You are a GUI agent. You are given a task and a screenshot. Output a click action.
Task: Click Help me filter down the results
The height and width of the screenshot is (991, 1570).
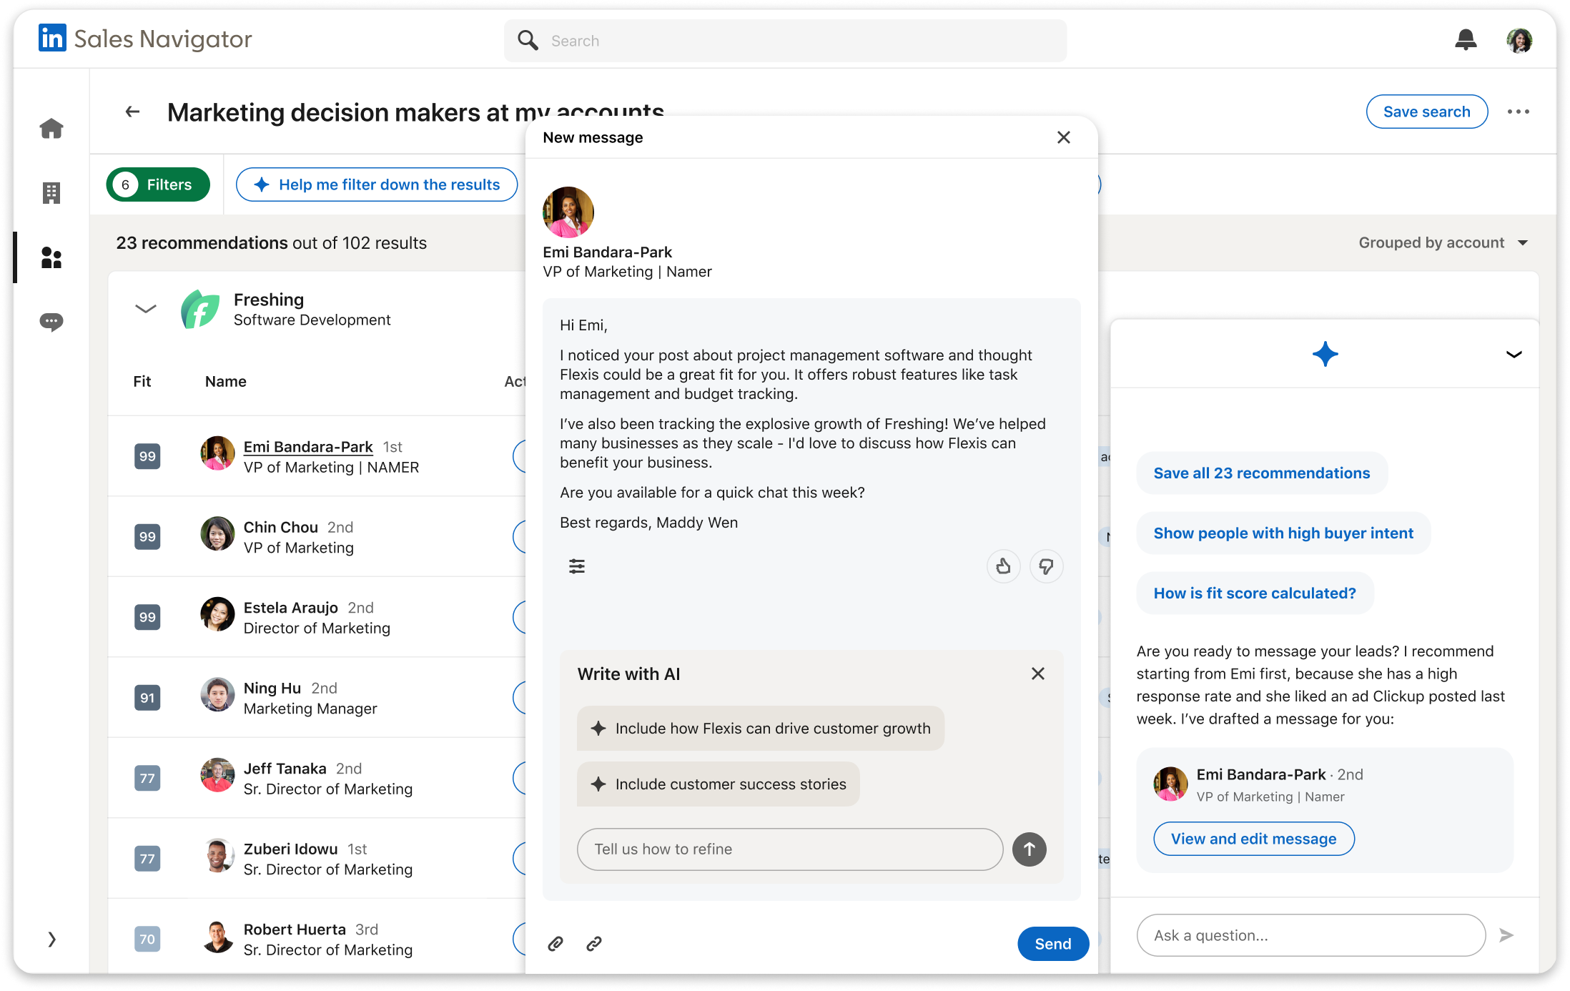[x=377, y=184]
